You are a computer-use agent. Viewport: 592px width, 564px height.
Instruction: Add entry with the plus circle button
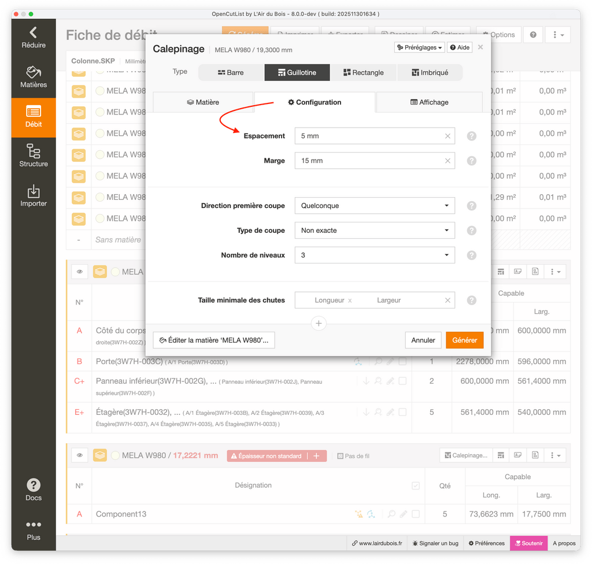pyautogui.click(x=319, y=324)
